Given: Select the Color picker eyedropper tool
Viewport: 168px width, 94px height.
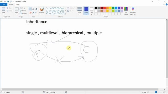Looking at the screenshot, I should 33,13.
